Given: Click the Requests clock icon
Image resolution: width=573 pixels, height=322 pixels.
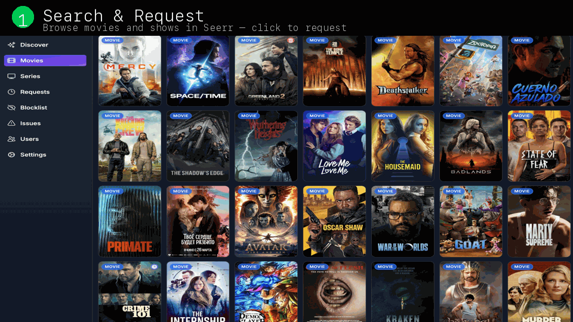Looking at the screenshot, I should pos(11,92).
